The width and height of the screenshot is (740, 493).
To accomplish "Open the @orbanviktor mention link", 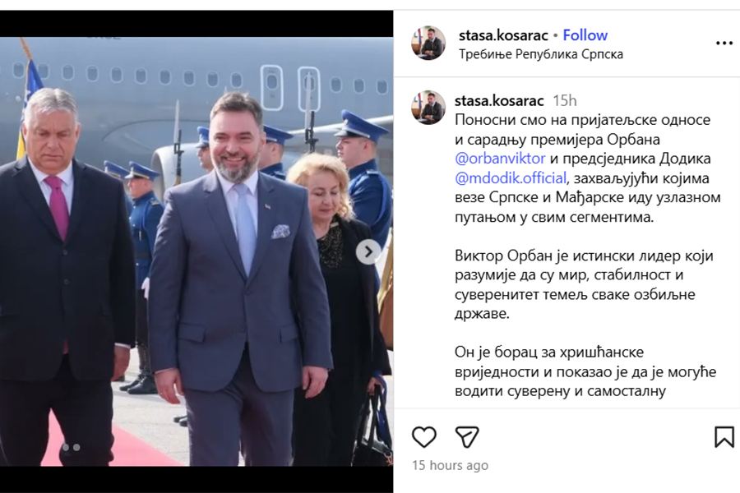I will pos(500,159).
